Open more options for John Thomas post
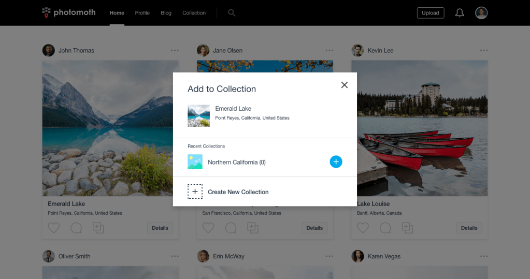The height and width of the screenshot is (279, 530). (x=175, y=50)
